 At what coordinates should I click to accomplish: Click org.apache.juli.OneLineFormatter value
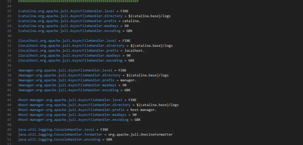[141, 134]
